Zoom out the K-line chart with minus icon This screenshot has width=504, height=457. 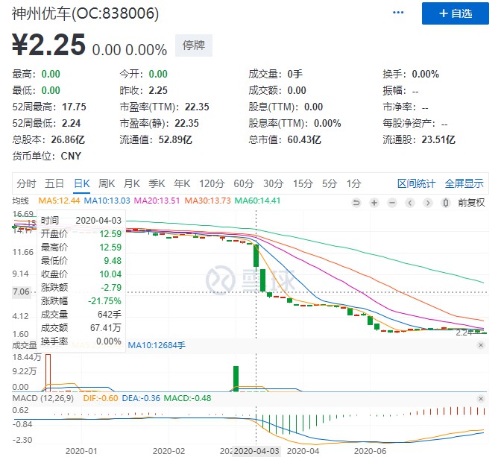click(392, 203)
